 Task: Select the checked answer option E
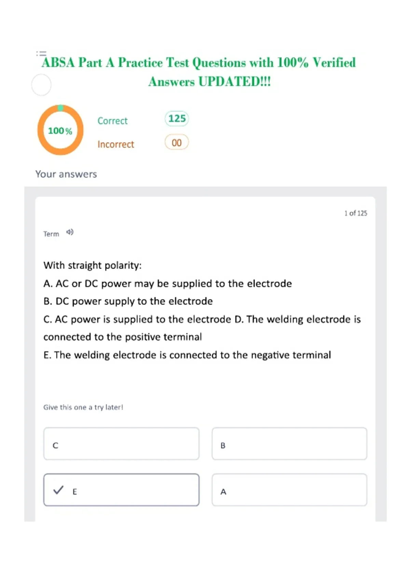click(x=121, y=490)
